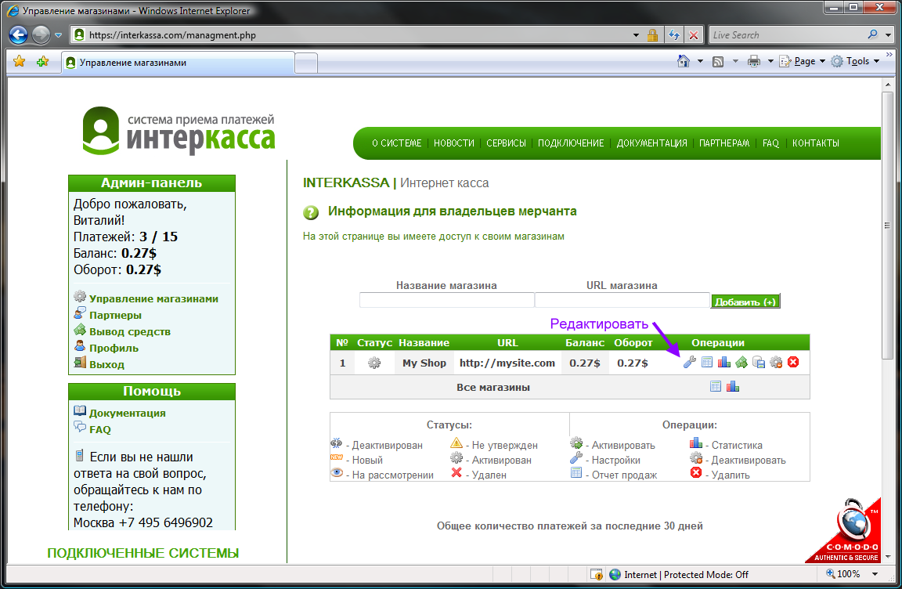Viewport: 902px width, 589px height.
Task: Delete My Shop with the red X icon
Action: 793,363
